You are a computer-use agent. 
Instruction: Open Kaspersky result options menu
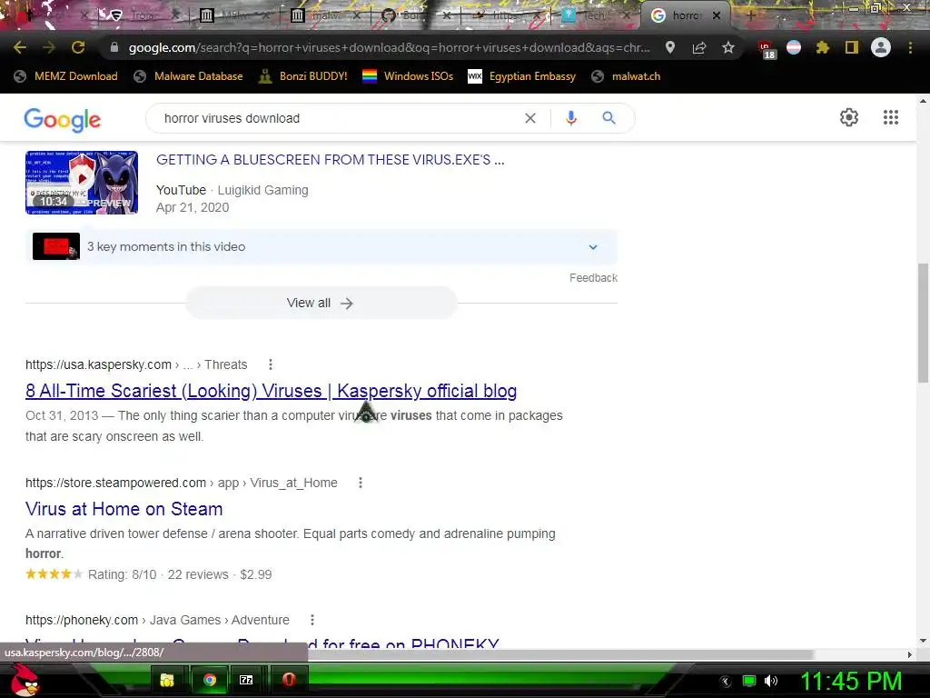(x=271, y=364)
